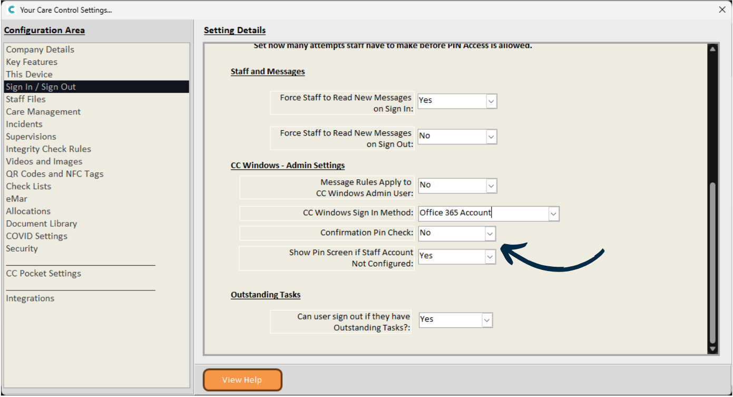Click the Setting Details vertical scrollbar thumb
733x397 pixels.
coord(712,263)
